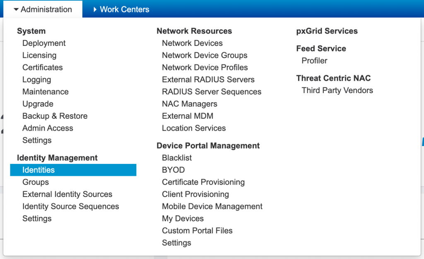Screen dimensions: 424x259
Task: Open Groups under Identity Management
Action: coord(36,182)
